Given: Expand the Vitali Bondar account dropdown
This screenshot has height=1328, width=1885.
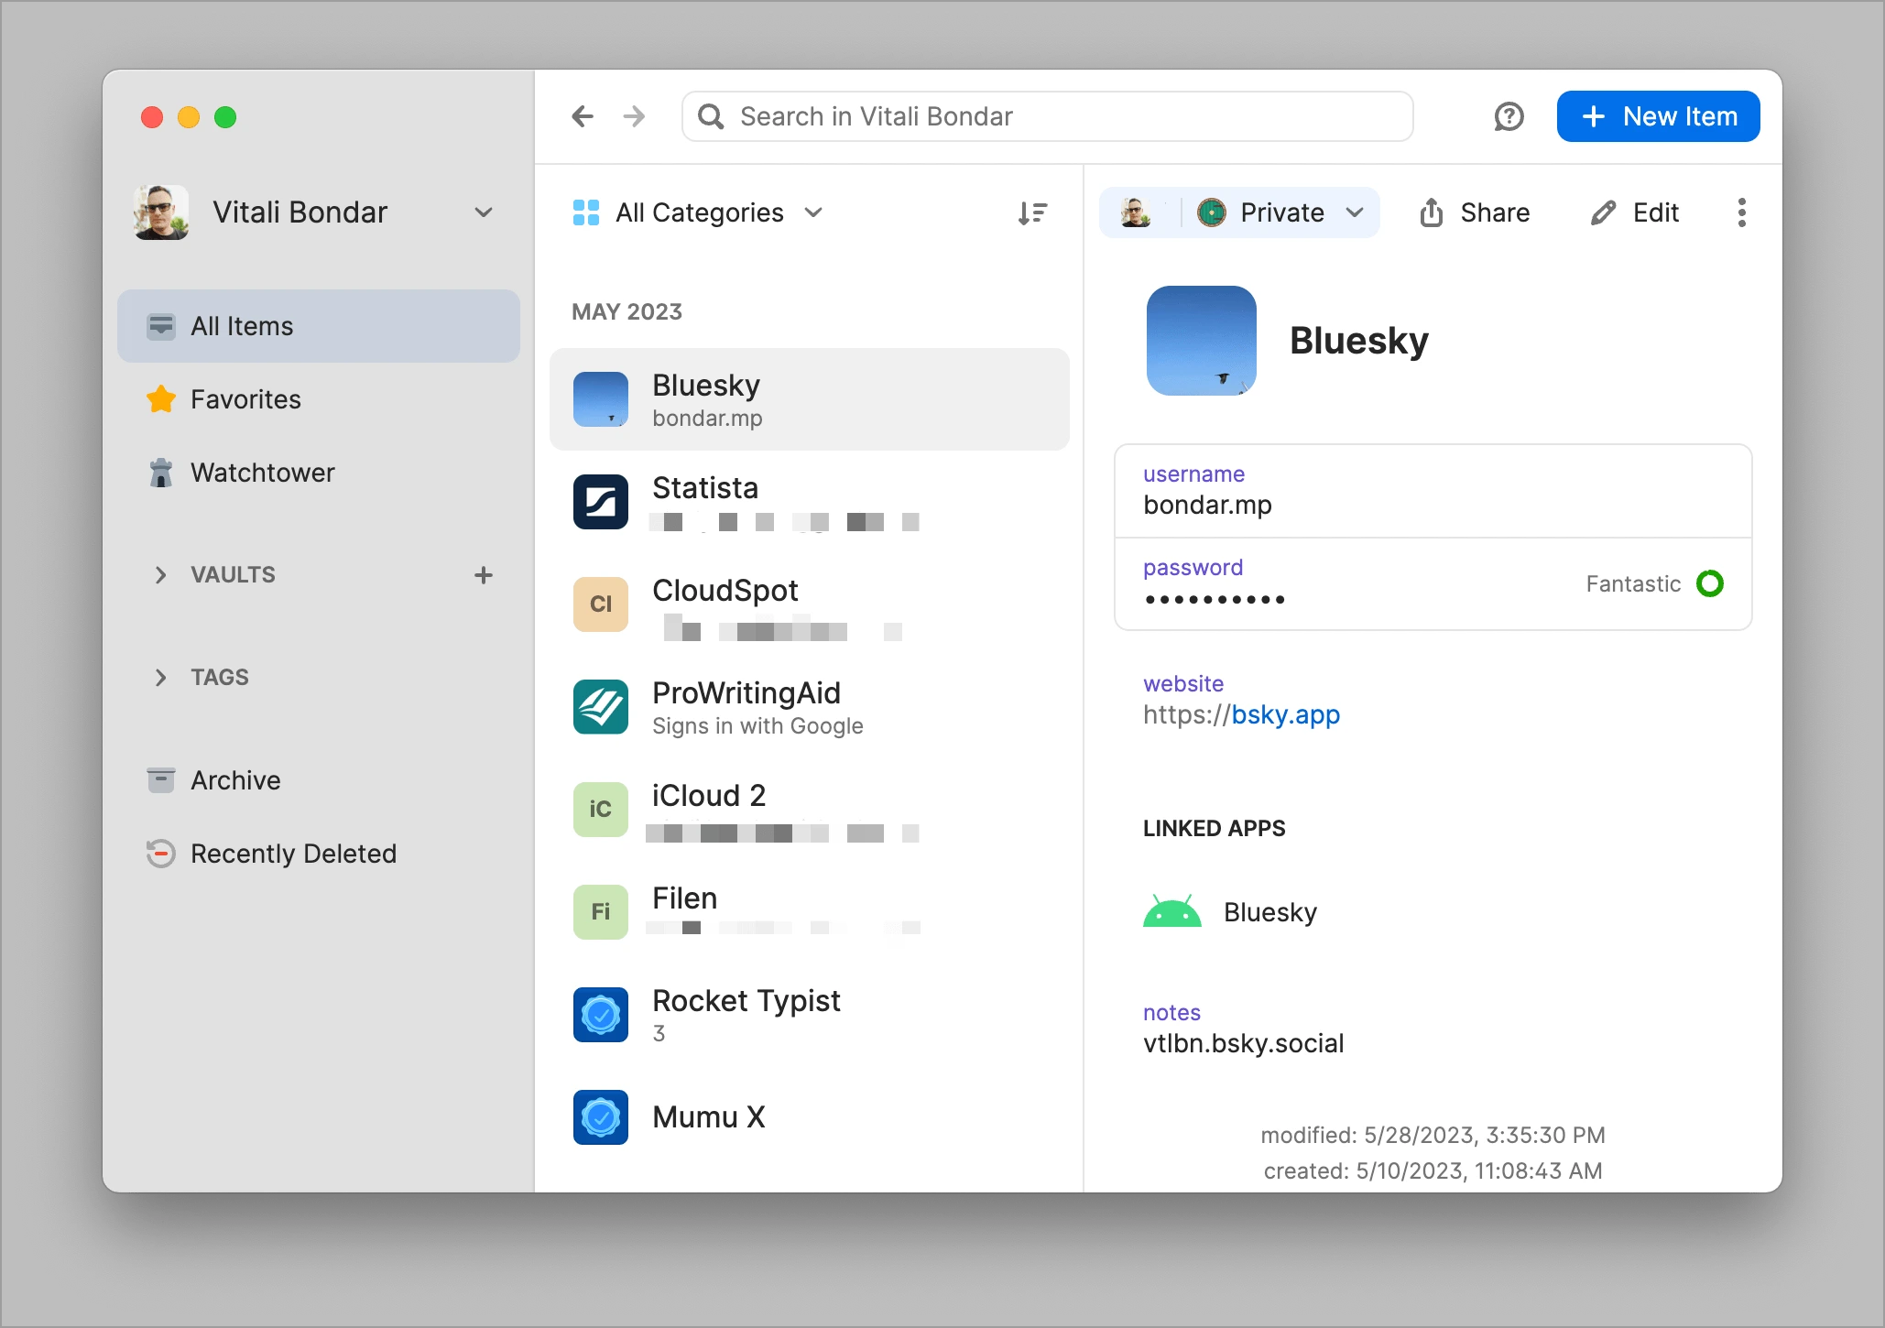Looking at the screenshot, I should (484, 212).
